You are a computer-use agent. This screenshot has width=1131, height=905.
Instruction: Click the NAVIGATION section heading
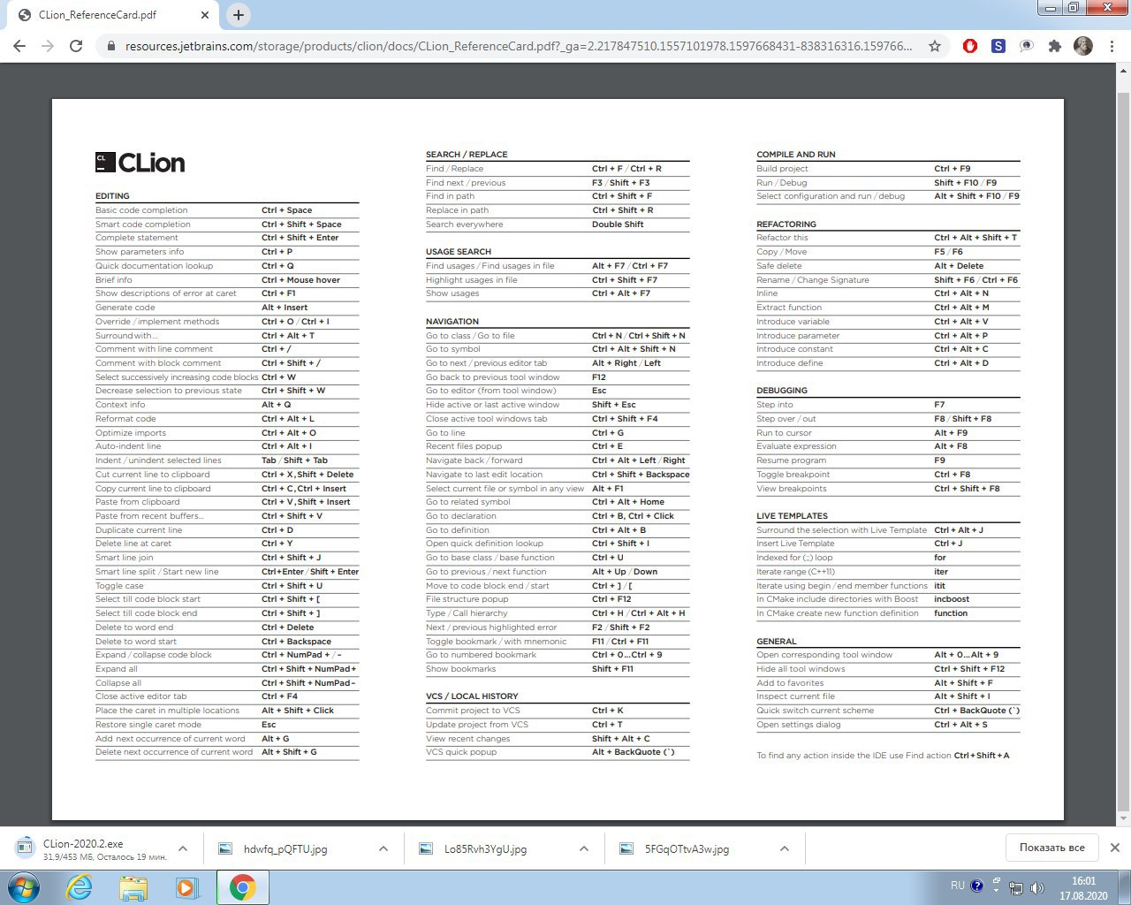pos(452,322)
